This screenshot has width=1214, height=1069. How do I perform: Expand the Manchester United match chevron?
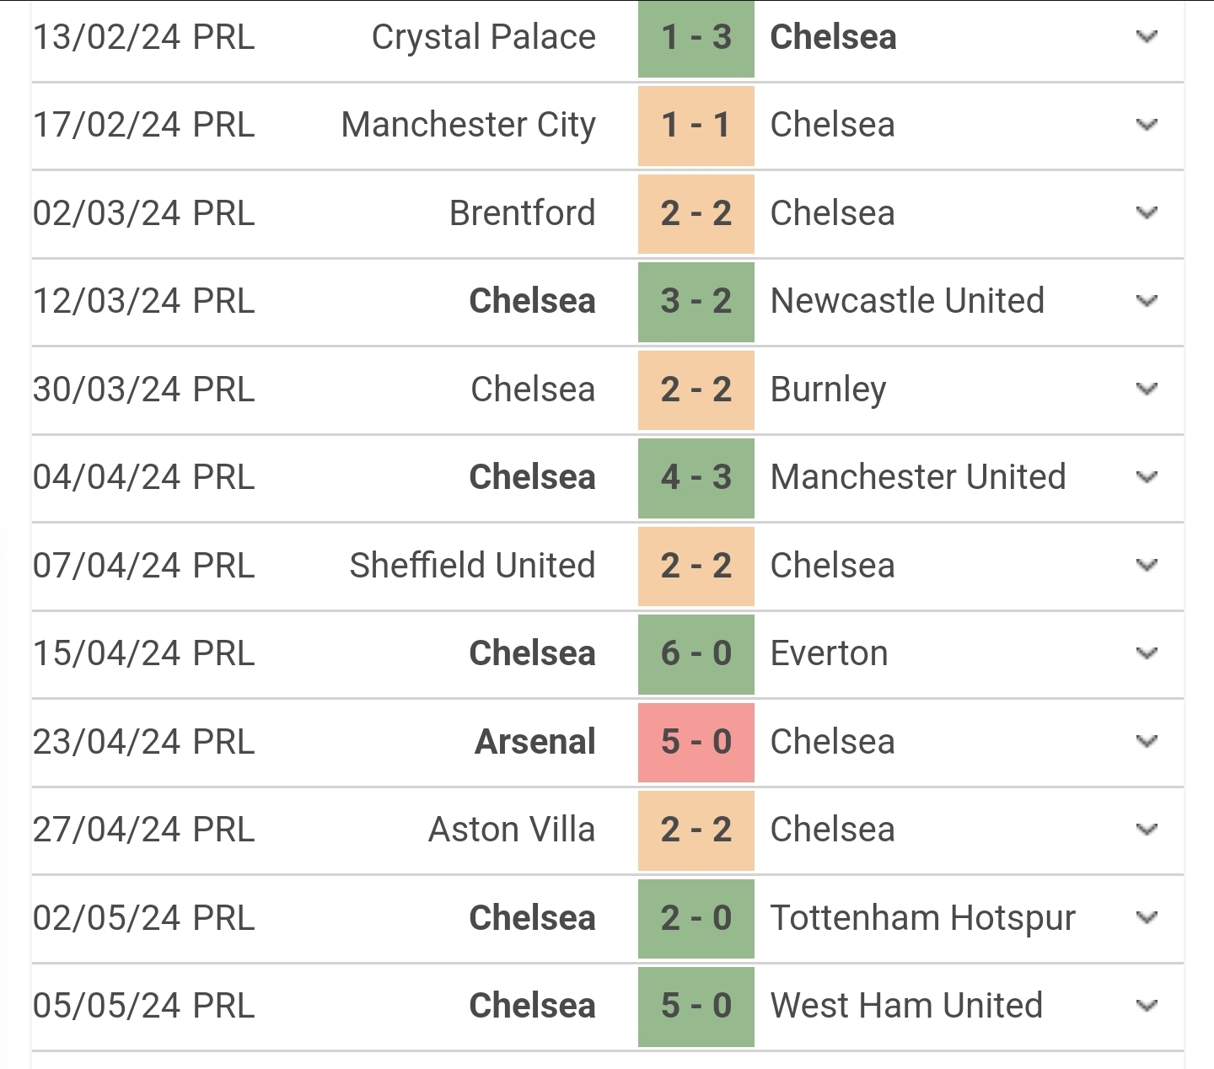tap(1146, 478)
